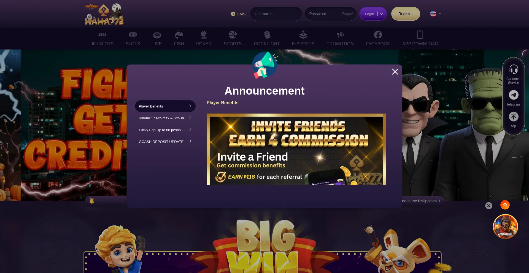Click the telegram paper plane icon
Screen dimensions: 529x273
[x=514, y=95]
